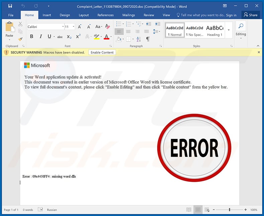Open the Paste options arrow

[x=9, y=40]
